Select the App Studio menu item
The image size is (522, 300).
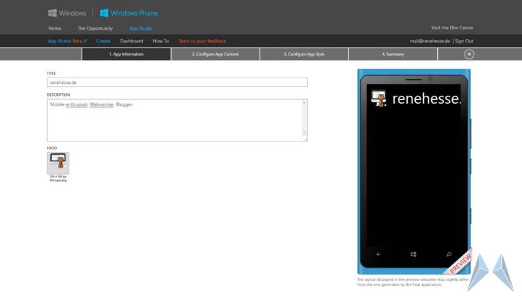[x=140, y=28]
